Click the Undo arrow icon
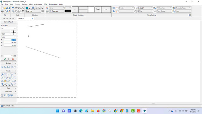This screenshot has height=114, width=202. click(x=13, y=8)
